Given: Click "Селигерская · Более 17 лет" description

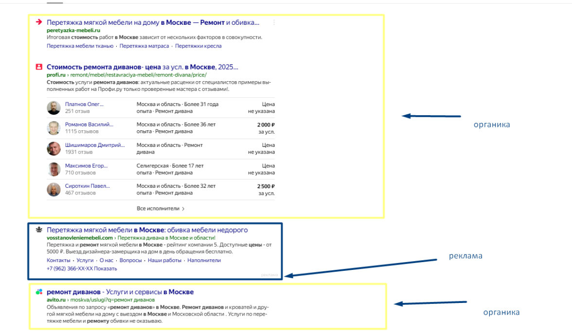Looking at the screenshot, I should click(x=170, y=166).
